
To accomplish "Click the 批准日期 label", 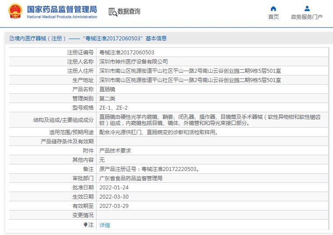I will point(83,188).
